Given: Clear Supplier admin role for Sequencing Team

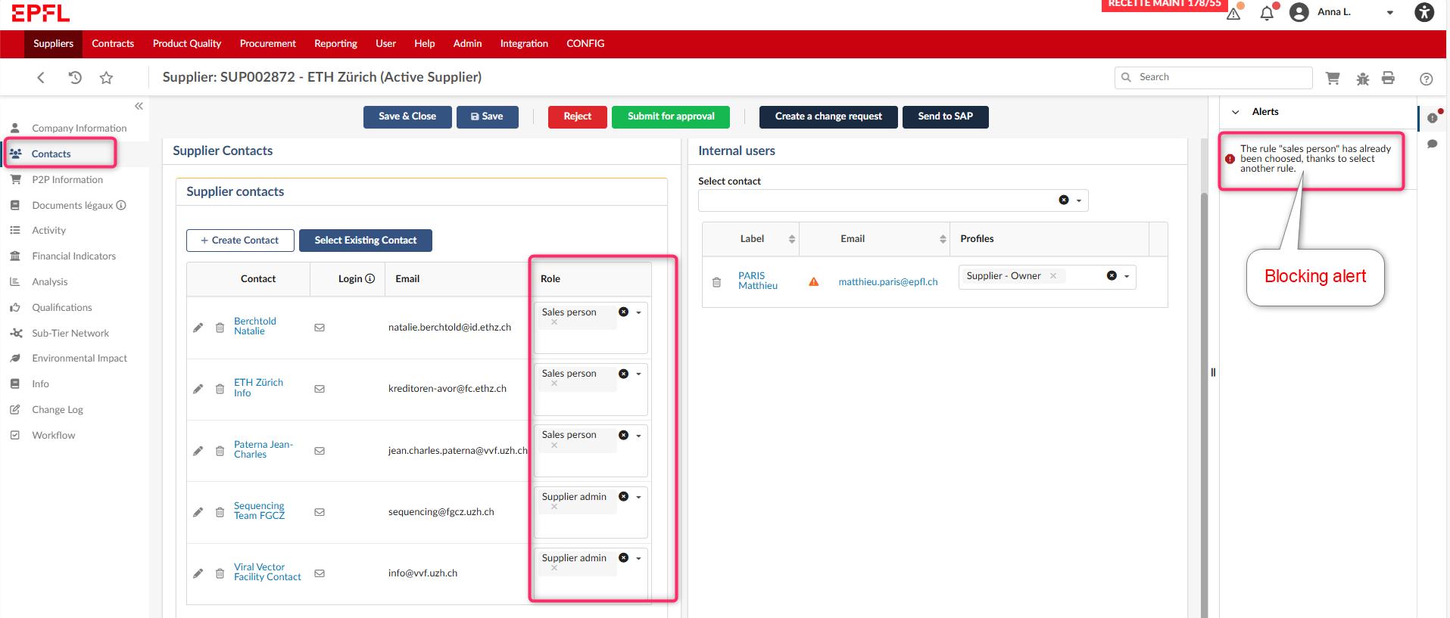Looking at the screenshot, I should pos(623,497).
